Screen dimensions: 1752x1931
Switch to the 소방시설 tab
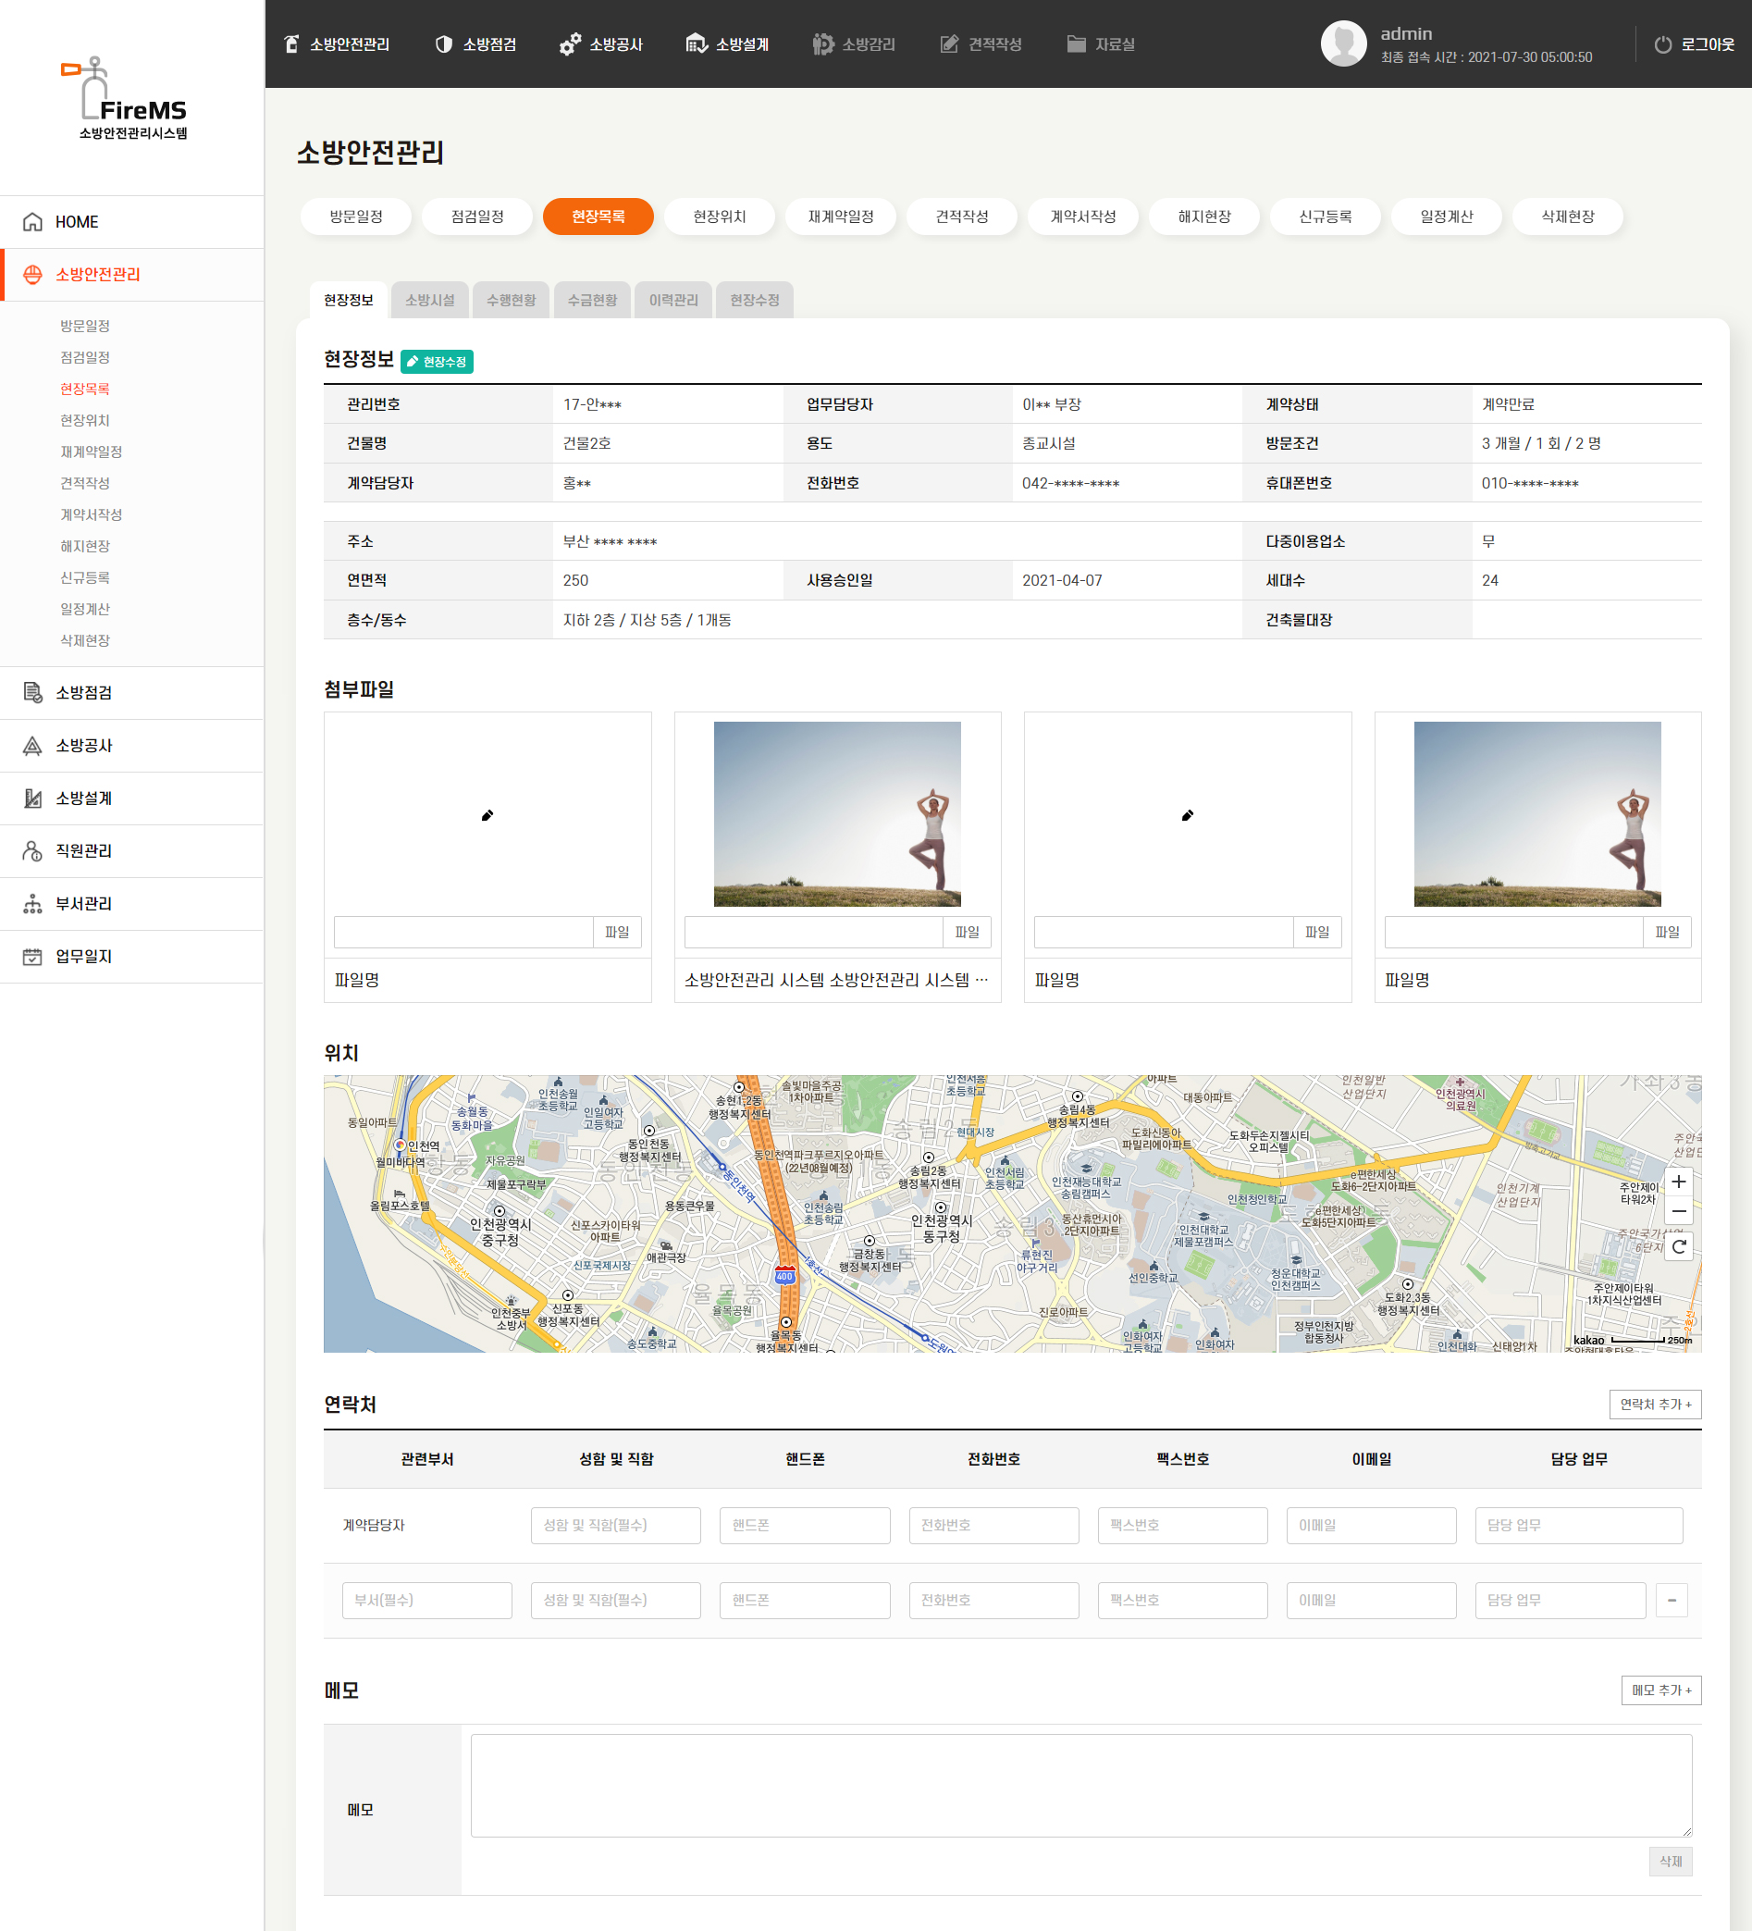(x=430, y=300)
